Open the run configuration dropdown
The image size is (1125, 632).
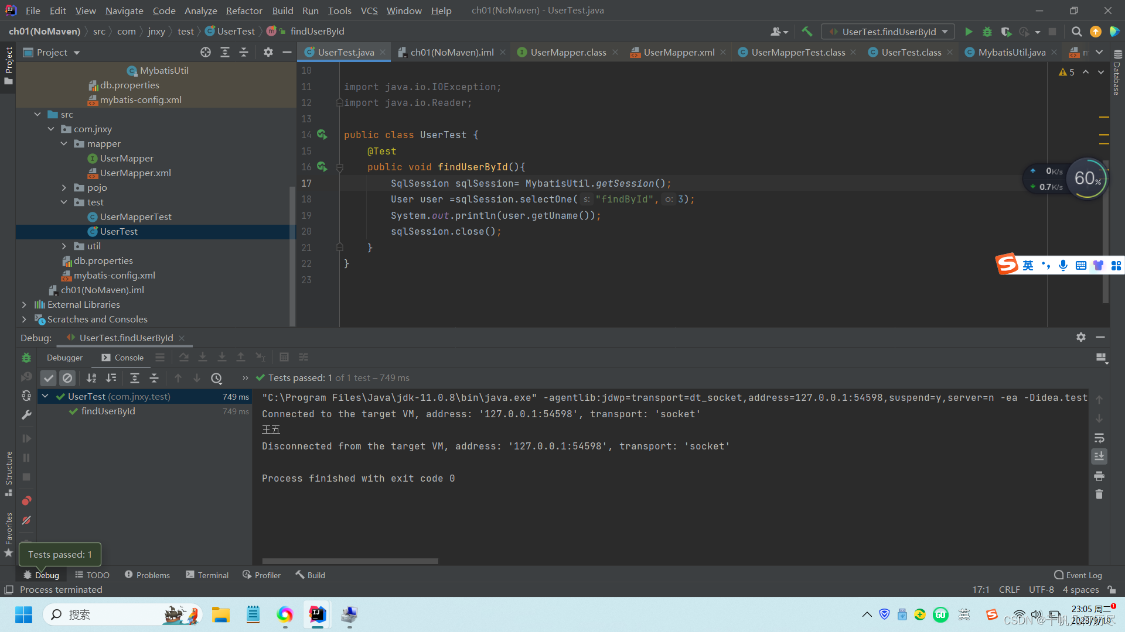click(x=943, y=32)
